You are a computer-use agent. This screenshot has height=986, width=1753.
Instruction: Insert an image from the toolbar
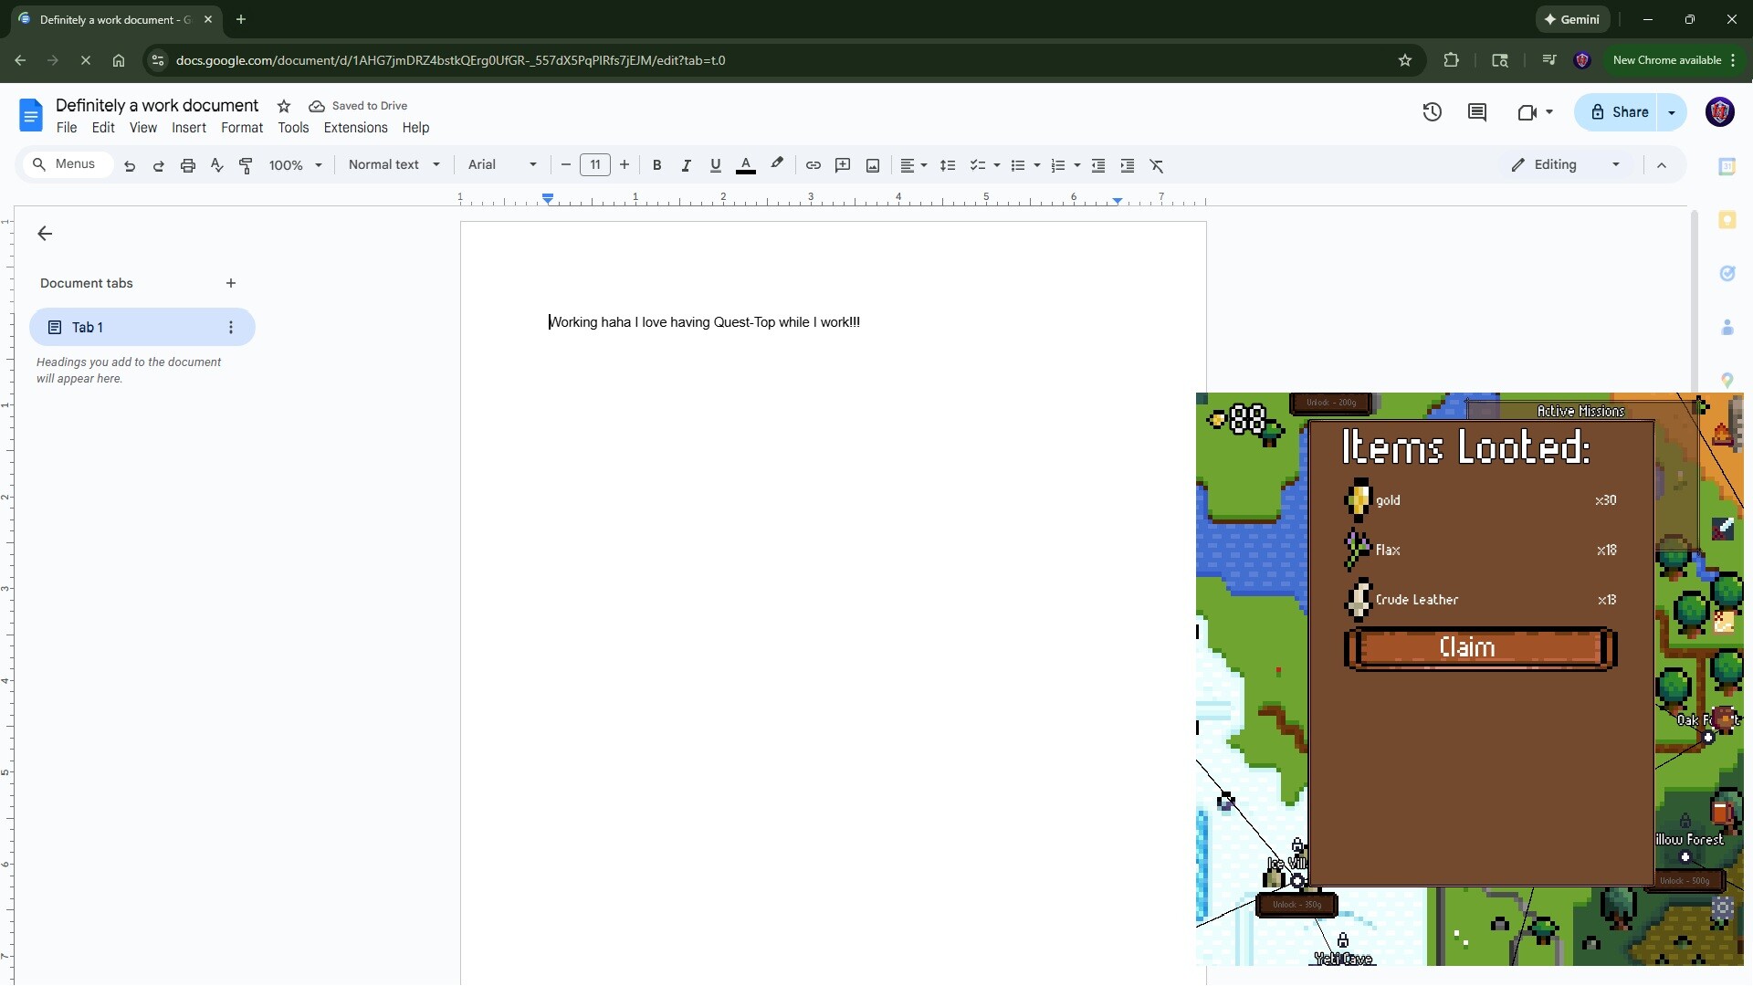(872, 165)
